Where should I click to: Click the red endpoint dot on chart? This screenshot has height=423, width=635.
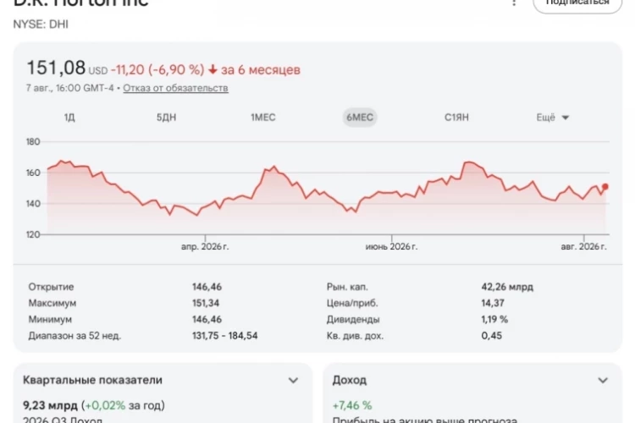tap(605, 187)
